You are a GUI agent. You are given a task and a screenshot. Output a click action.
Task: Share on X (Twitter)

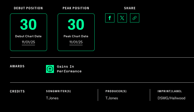tap(122, 18)
